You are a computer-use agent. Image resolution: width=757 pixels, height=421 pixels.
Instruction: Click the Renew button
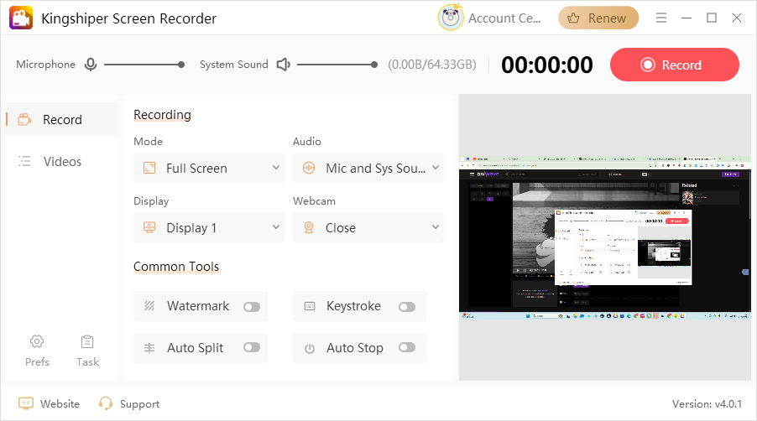click(598, 18)
